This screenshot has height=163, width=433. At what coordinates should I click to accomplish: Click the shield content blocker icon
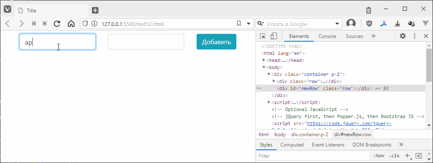(x=85, y=24)
